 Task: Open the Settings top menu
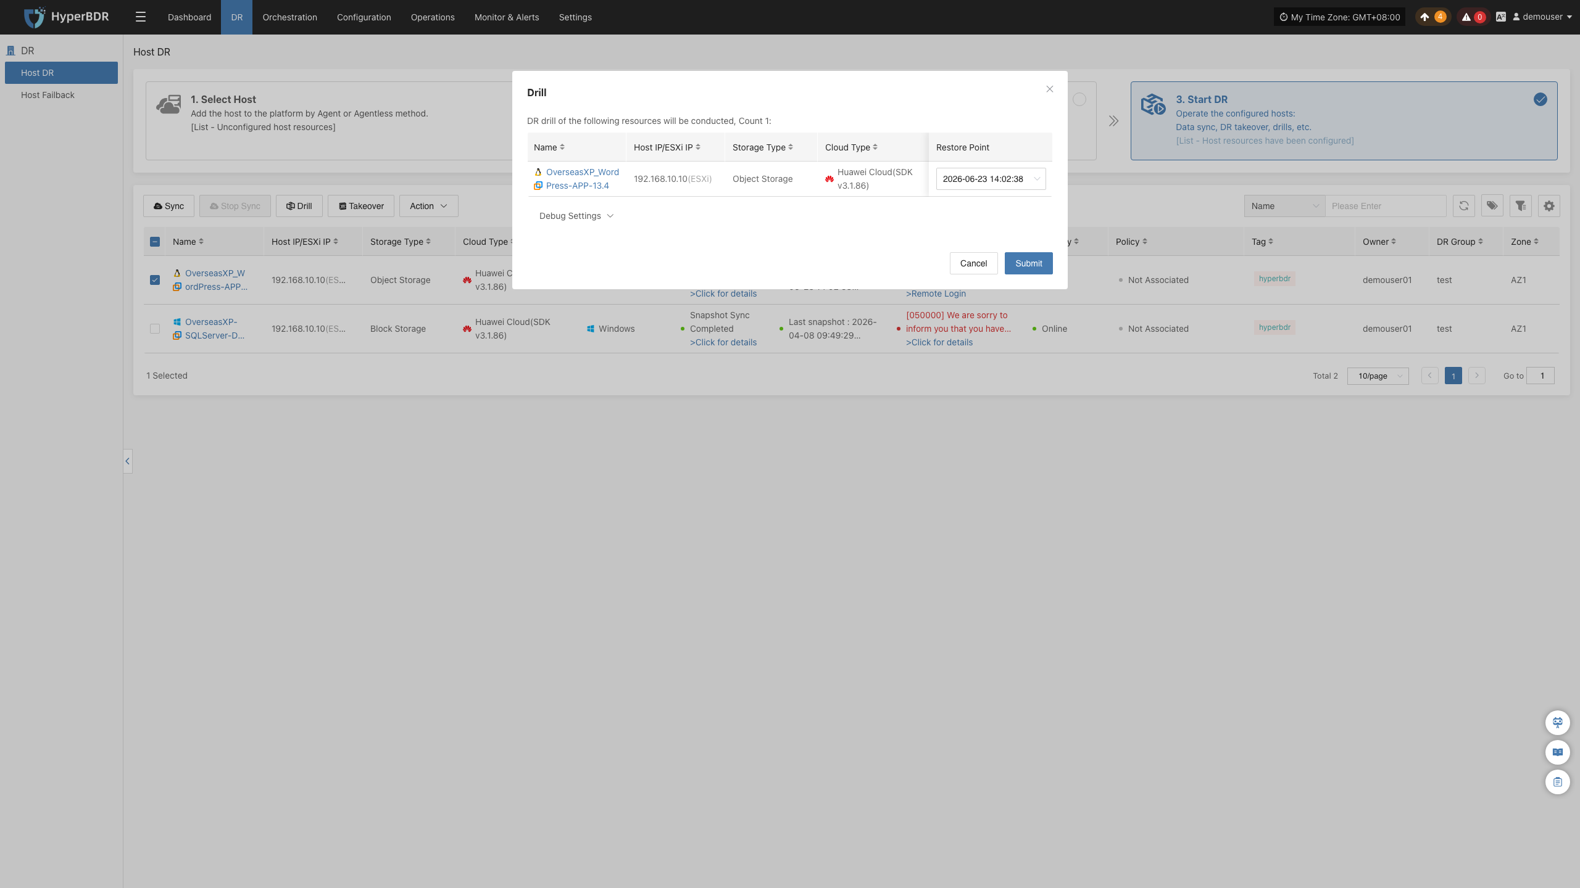(x=575, y=17)
